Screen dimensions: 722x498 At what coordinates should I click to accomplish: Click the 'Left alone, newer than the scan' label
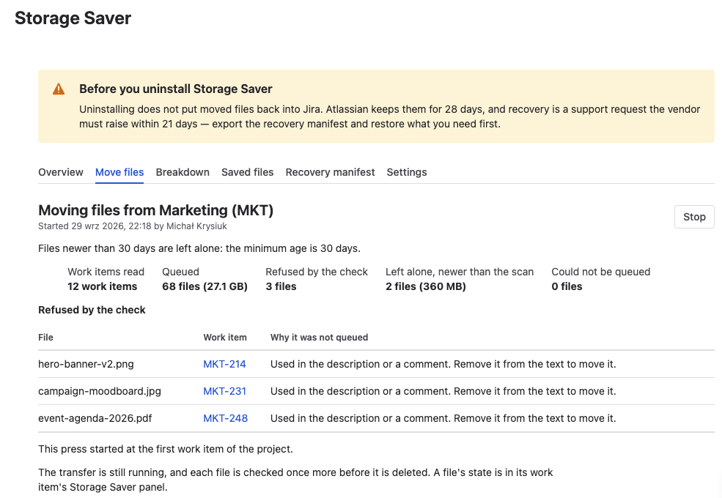click(460, 272)
